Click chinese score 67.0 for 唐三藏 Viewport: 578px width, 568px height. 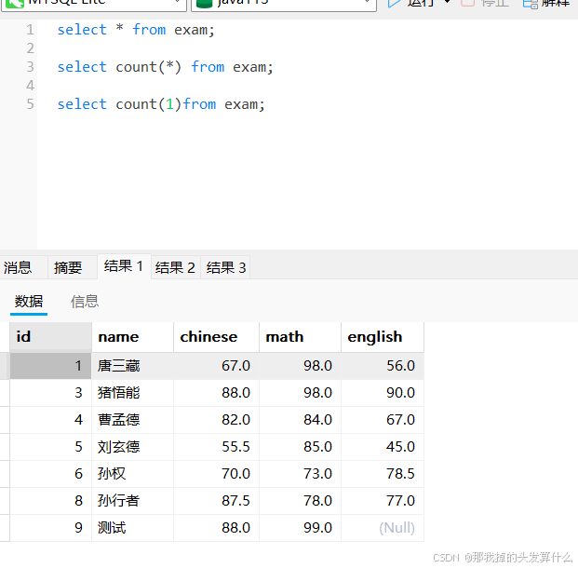tap(216, 366)
